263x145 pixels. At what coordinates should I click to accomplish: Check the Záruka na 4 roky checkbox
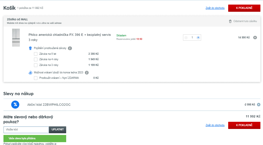pos(36,59)
